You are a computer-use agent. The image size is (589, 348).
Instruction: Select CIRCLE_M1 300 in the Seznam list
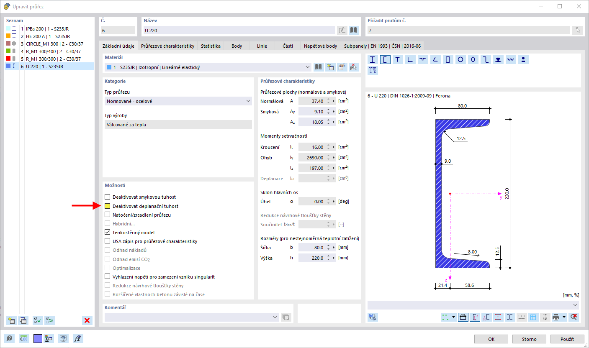[x=49, y=43]
